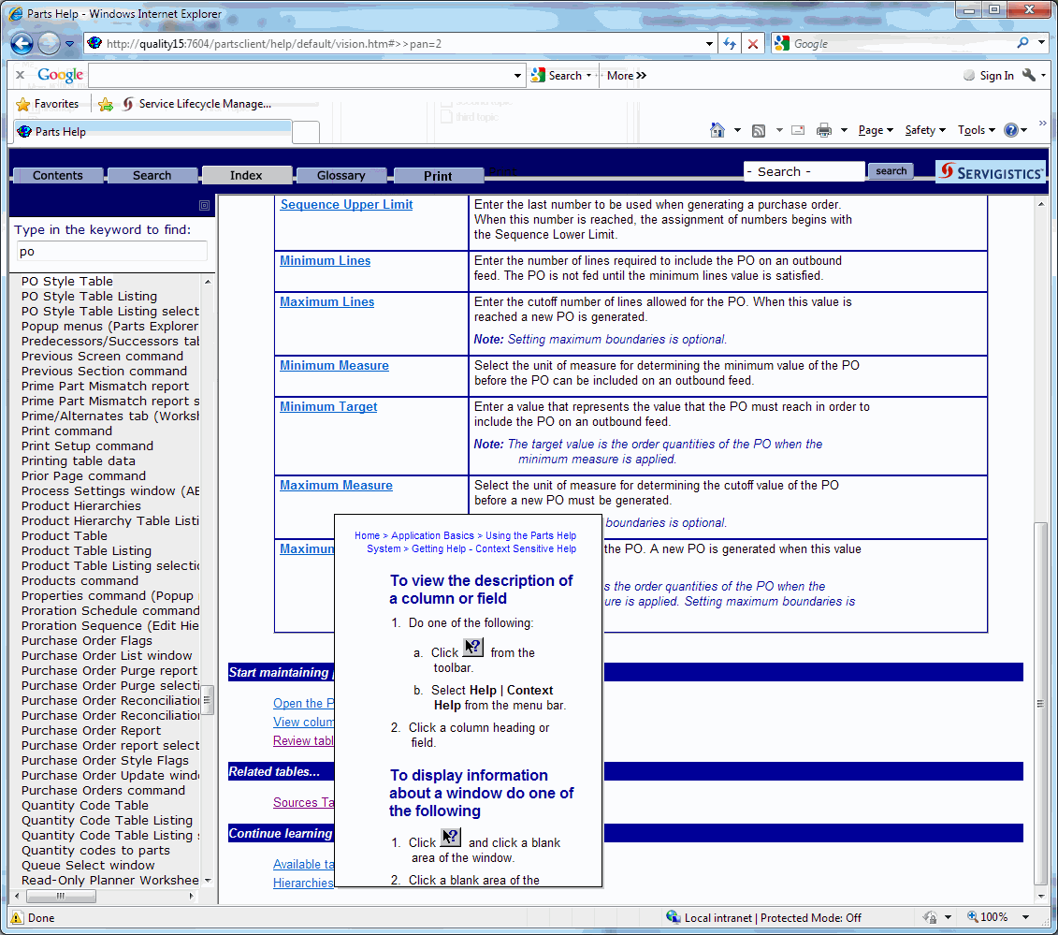Click the Google search magnifier icon
This screenshot has height=935, width=1058.
[x=1022, y=43]
